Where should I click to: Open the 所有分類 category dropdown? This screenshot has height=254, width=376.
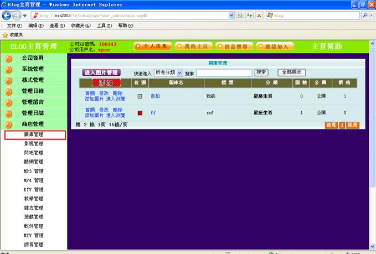pos(168,72)
